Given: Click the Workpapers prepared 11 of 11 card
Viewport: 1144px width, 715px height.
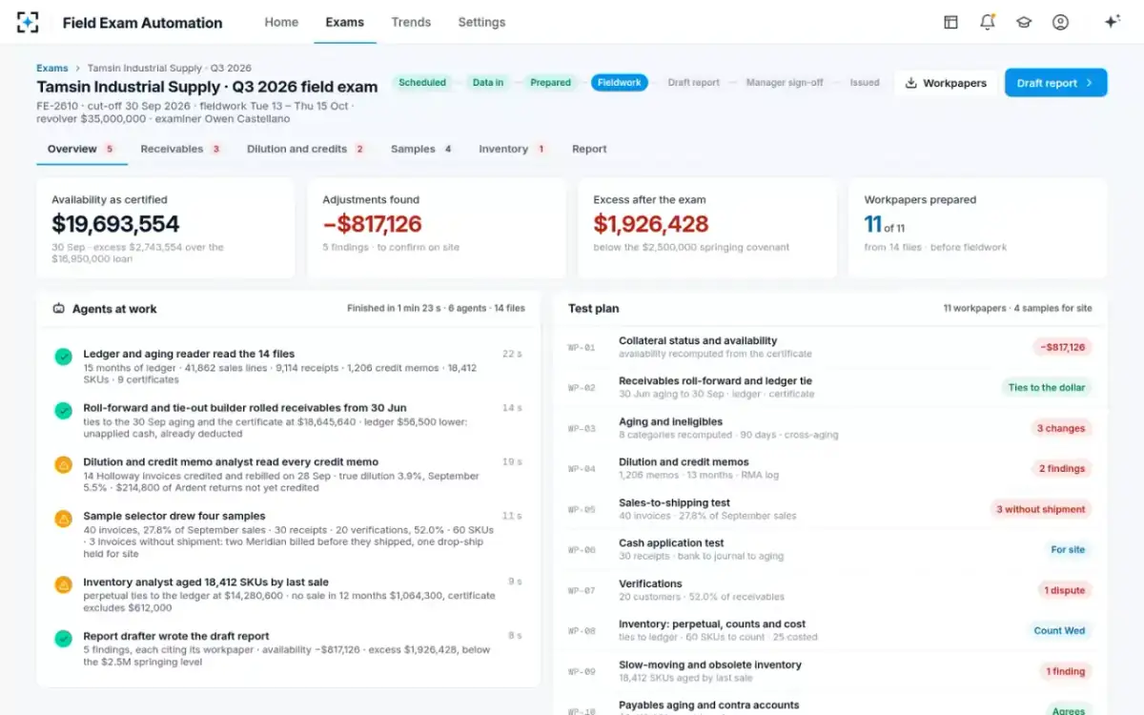Looking at the screenshot, I should tap(977, 228).
